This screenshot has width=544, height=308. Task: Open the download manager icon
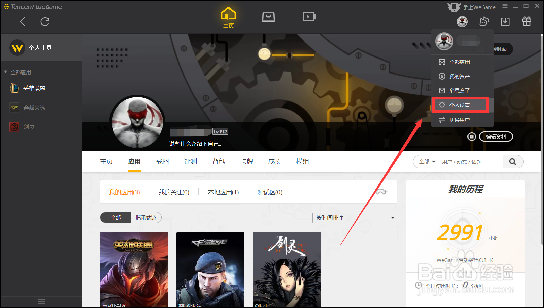point(505,21)
